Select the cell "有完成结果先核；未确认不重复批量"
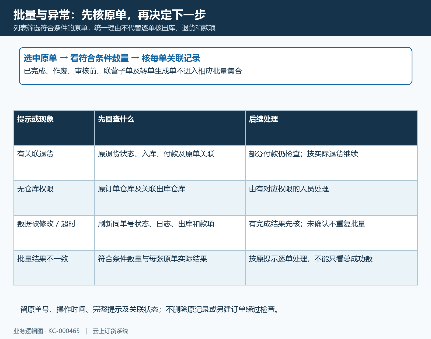431x339 pixels. [x=331, y=233]
